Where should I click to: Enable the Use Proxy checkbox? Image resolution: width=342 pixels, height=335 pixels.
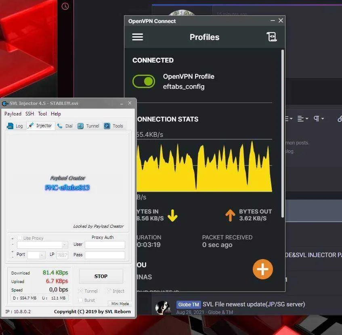pos(19,238)
